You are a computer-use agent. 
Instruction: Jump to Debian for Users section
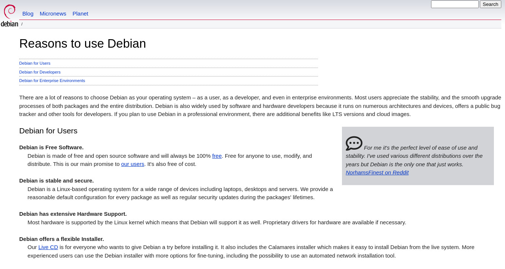[x=35, y=63]
